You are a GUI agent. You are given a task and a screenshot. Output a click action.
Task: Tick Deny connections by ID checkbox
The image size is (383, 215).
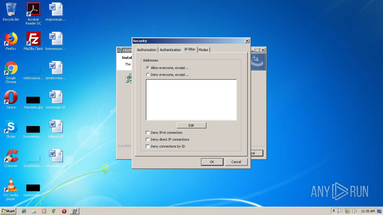148,146
